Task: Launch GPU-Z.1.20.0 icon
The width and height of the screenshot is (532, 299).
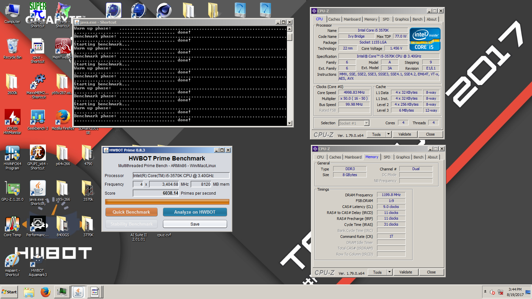Action: click(x=12, y=191)
